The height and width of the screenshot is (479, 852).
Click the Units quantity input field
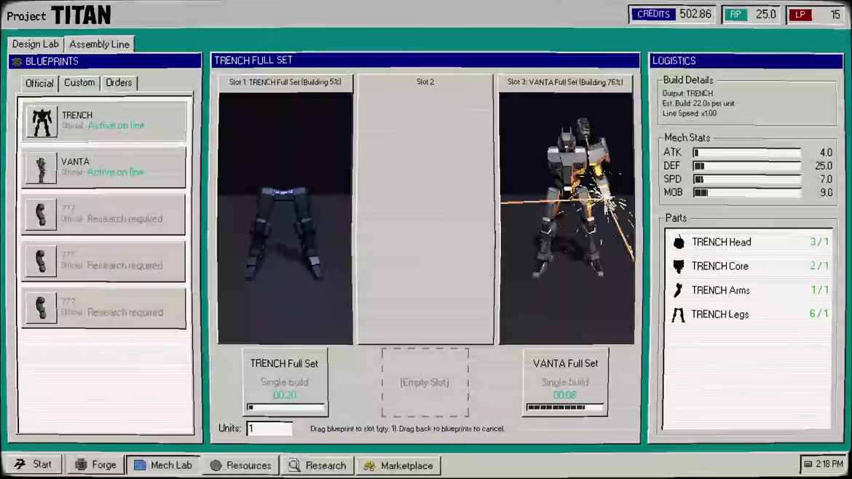(269, 429)
